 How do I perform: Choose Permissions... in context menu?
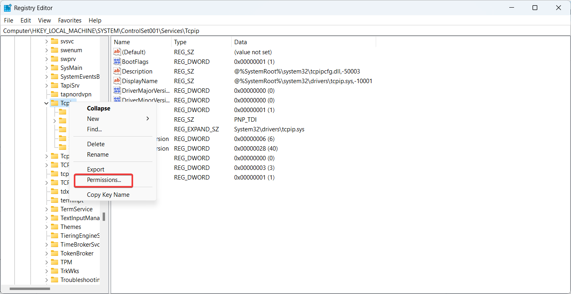point(104,180)
